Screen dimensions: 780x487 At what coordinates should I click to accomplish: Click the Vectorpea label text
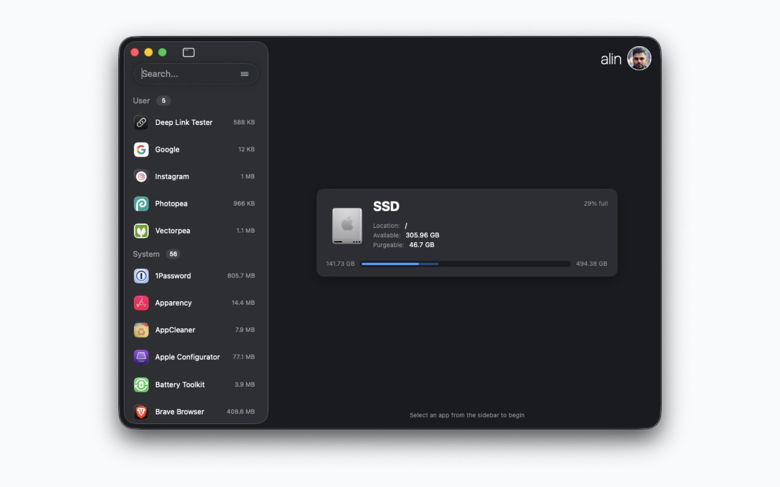coord(173,231)
